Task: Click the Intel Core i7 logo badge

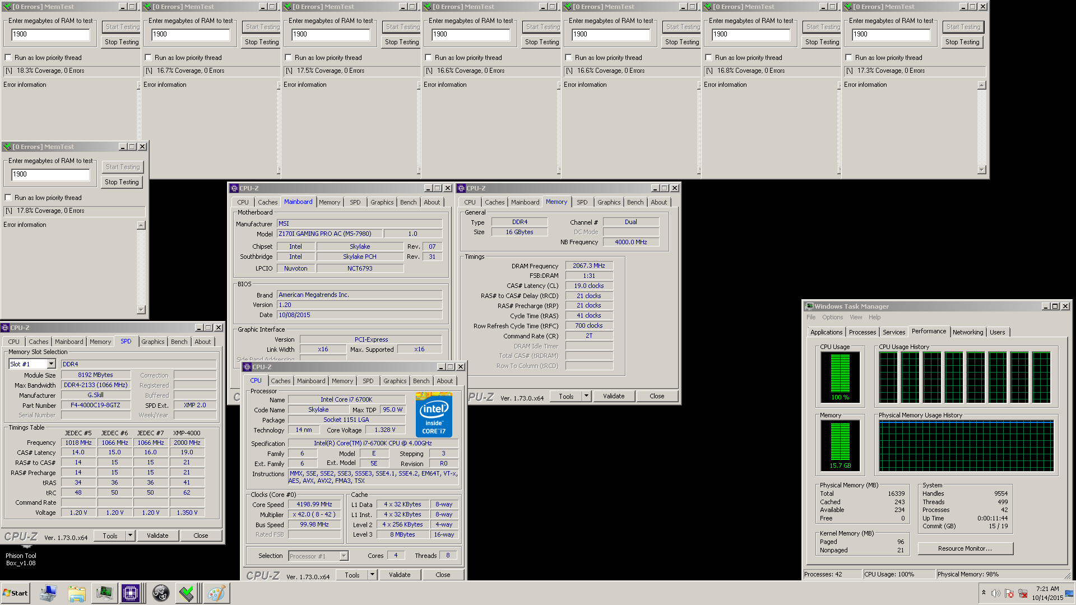Action: coord(434,415)
